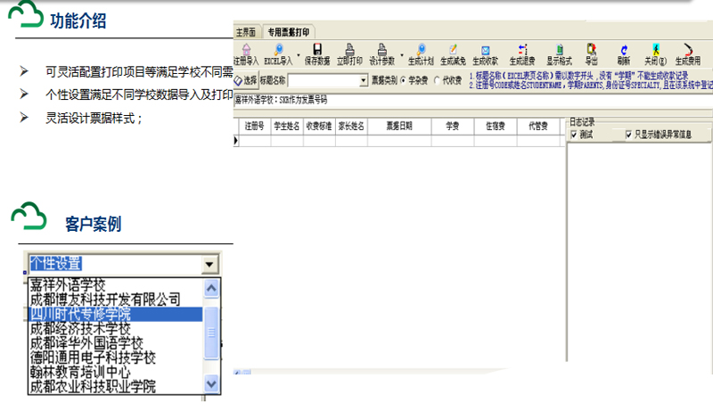
Task: Open 设计参数 from the toolbar
Action: 381,53
